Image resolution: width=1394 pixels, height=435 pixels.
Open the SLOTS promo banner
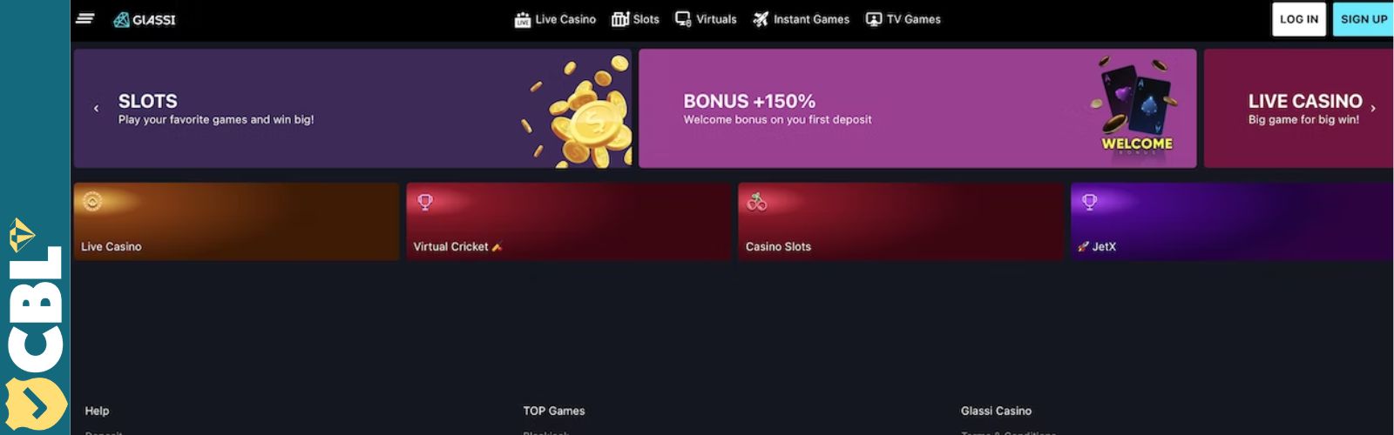[x=352, y=109]
